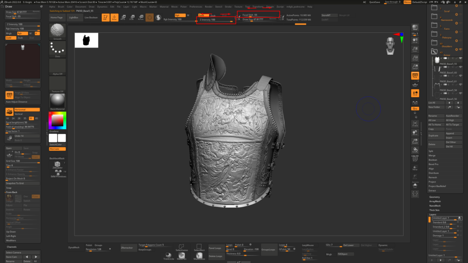Open the Stroke menu

[228, 7]
